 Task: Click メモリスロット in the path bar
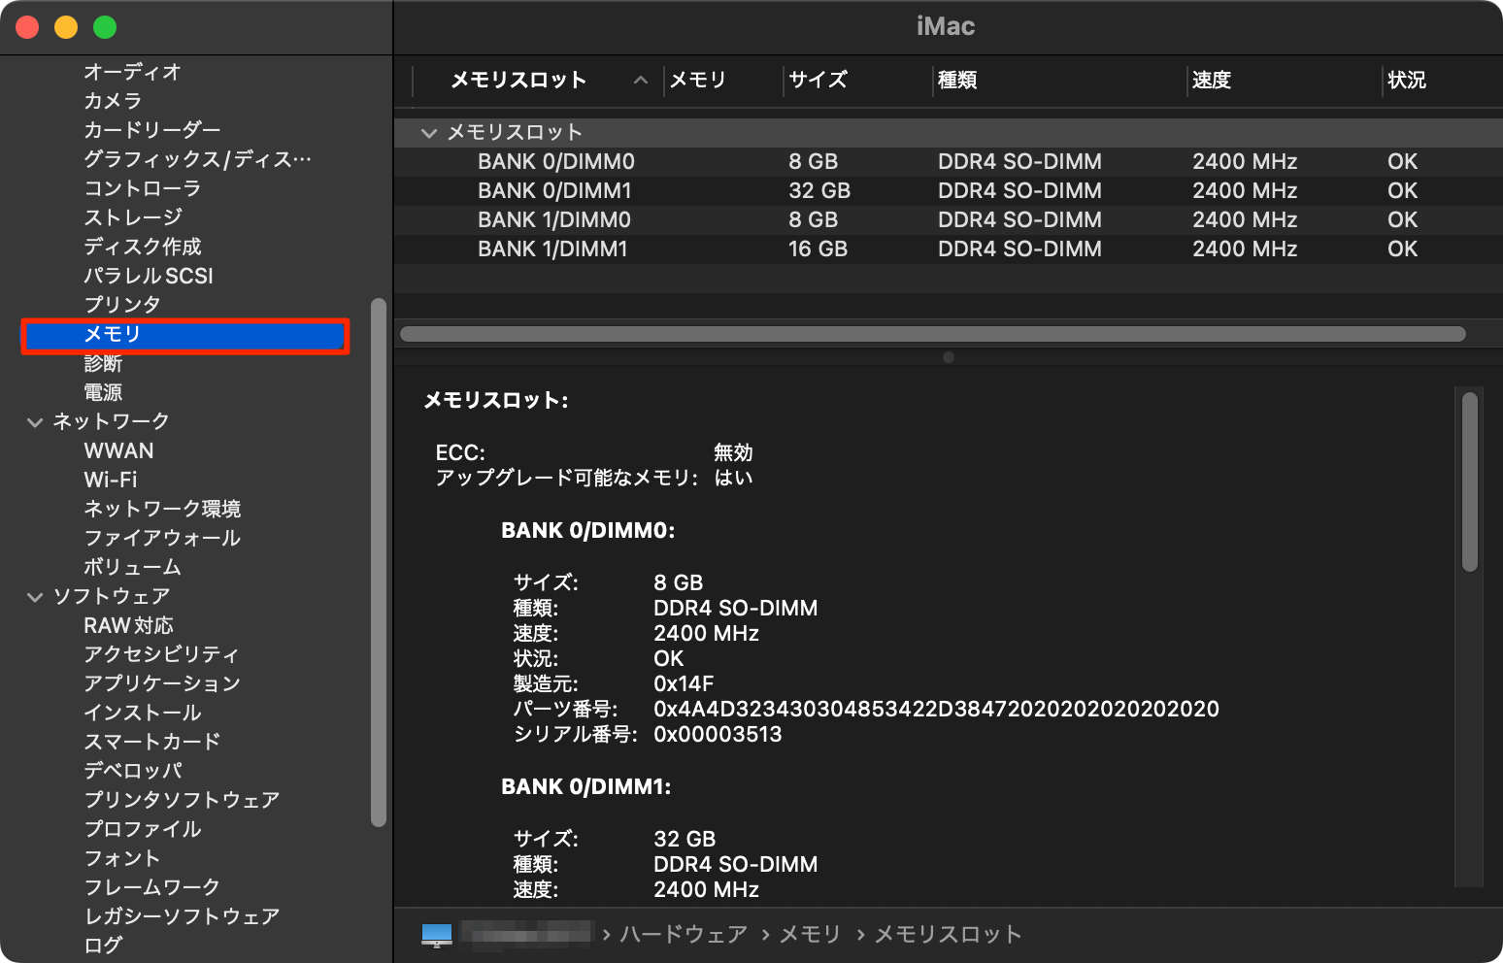948,935
